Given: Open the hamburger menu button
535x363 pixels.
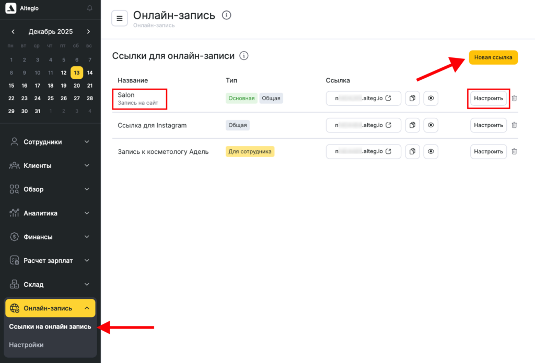Looking at the screenshot, I should pyautogui.click(x=120, y=18).
